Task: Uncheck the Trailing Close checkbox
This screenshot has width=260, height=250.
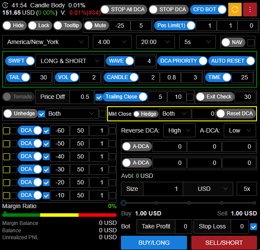Action: point(98,97)
